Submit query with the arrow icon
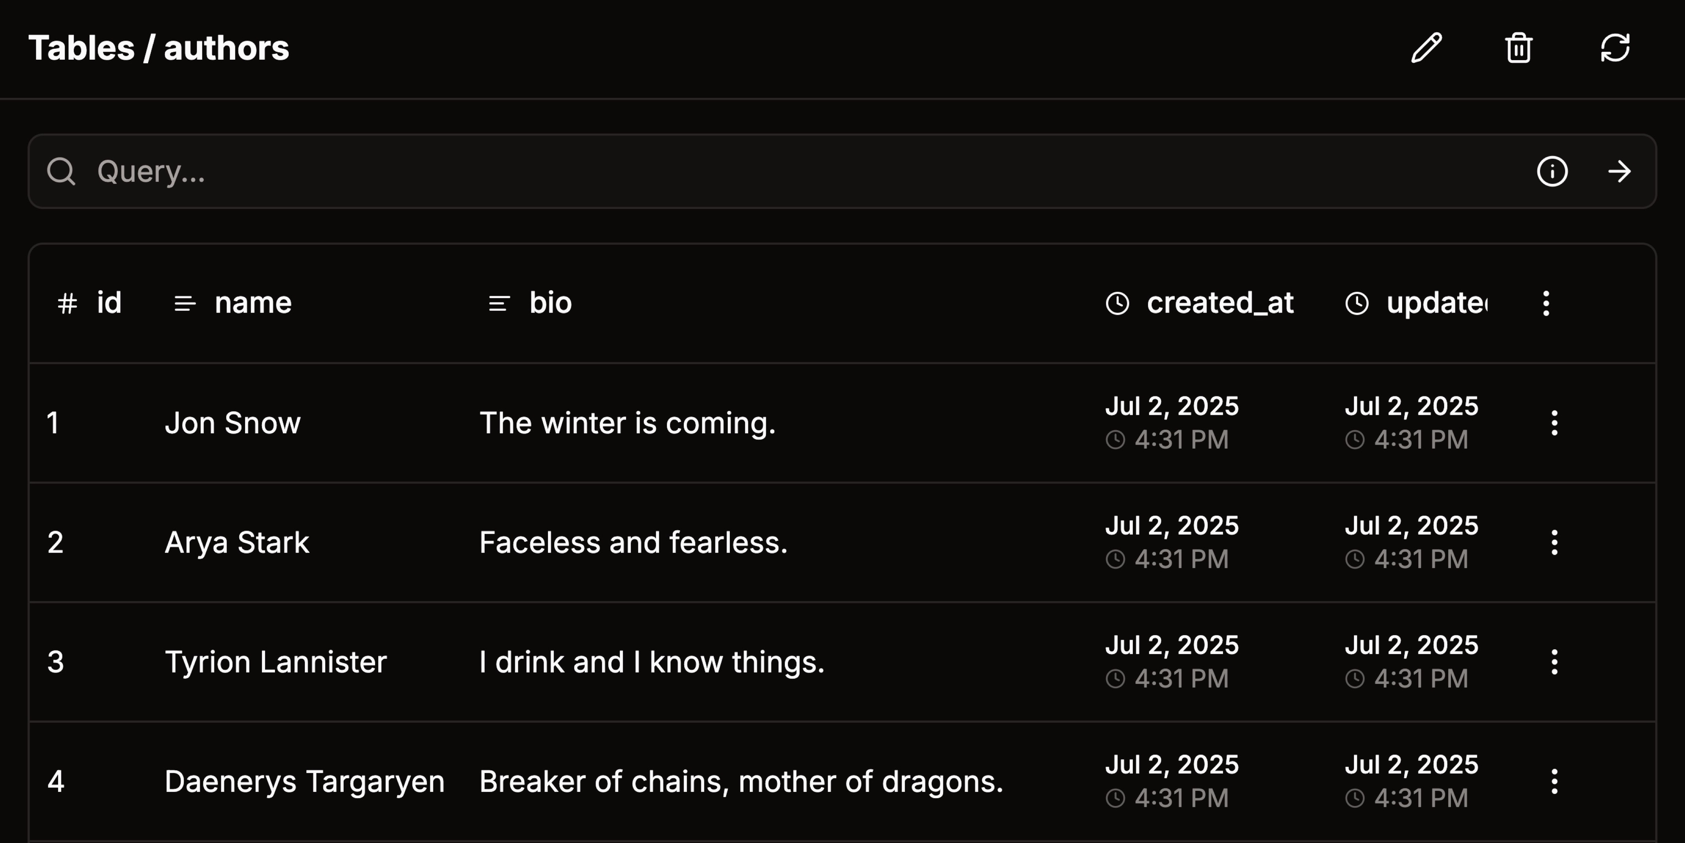This screenshot has height=843, width=1685. click(1619, 171)
